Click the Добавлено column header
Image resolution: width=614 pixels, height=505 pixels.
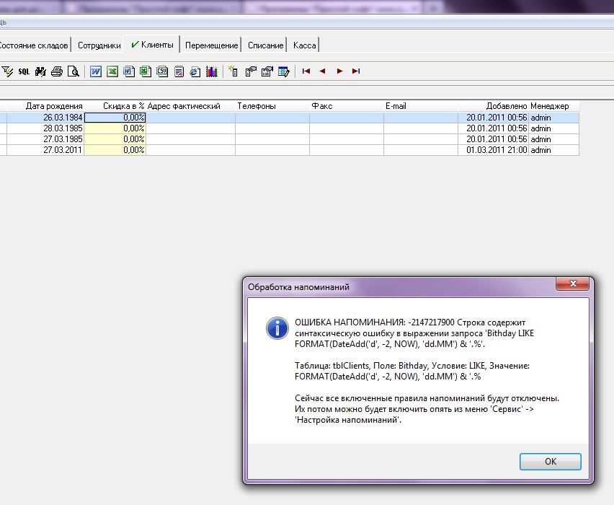click(506, 106)
